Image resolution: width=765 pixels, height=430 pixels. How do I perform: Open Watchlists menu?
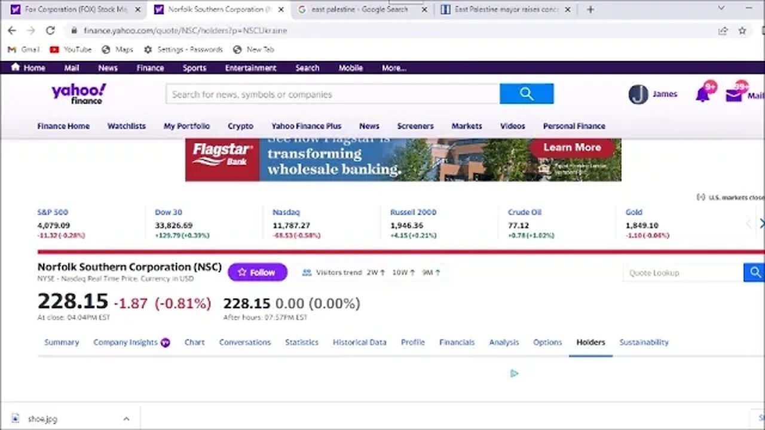point(127,126)
